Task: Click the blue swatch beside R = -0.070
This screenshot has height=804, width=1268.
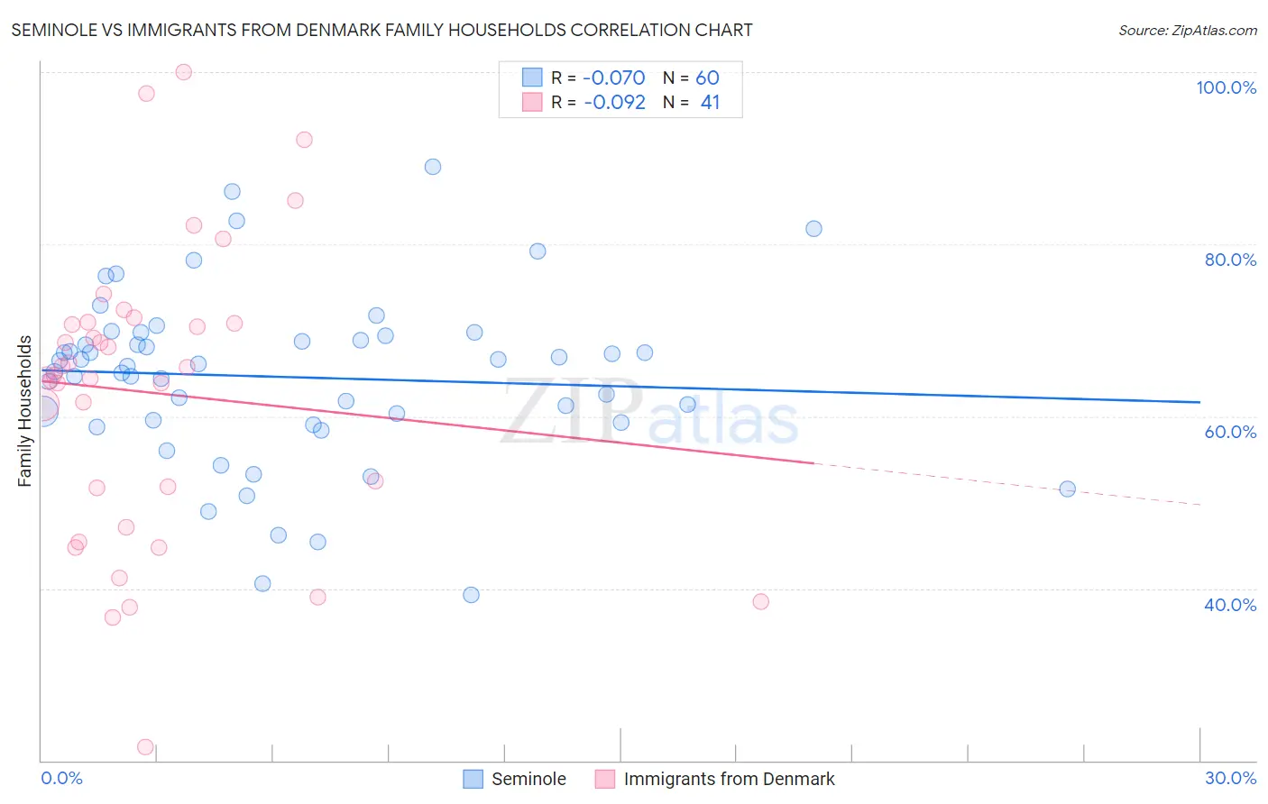Action: pos(532,78)
